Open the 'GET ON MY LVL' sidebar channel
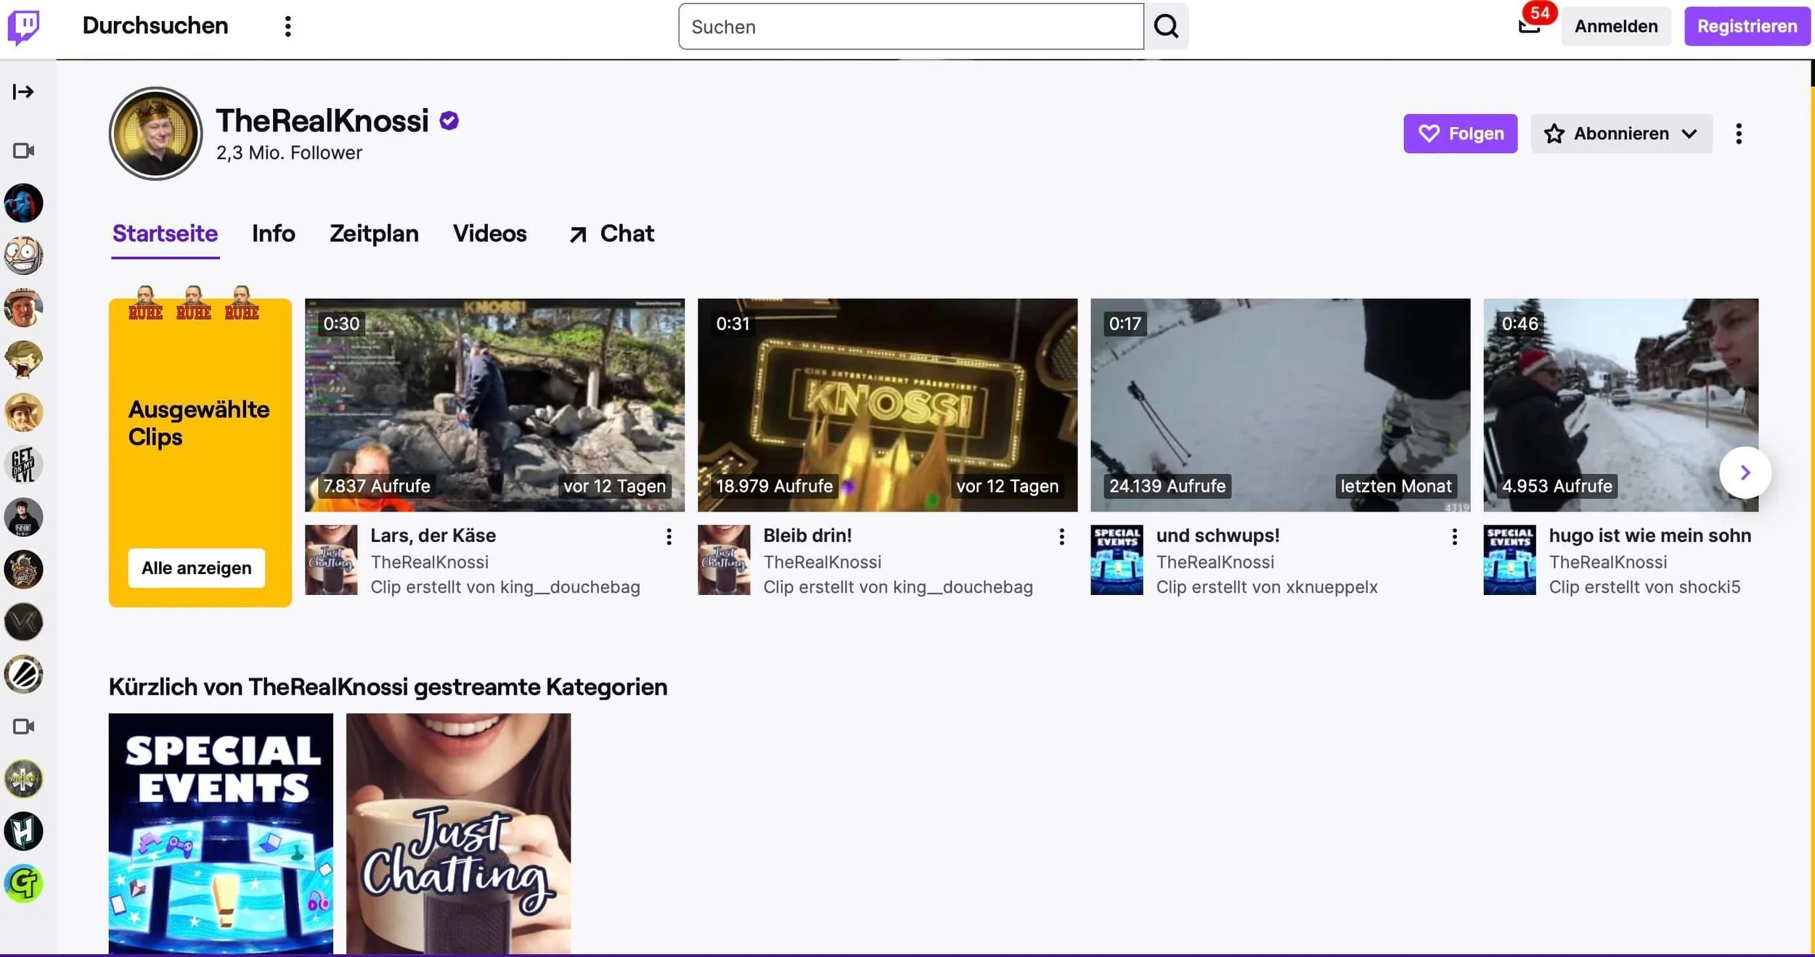The height and width of the screenshot is (957, 1815). (23, 465)
